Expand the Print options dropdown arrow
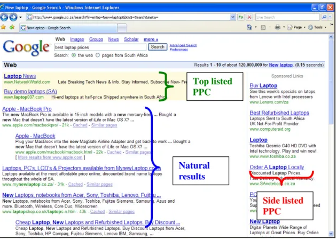 pos(284,27)
